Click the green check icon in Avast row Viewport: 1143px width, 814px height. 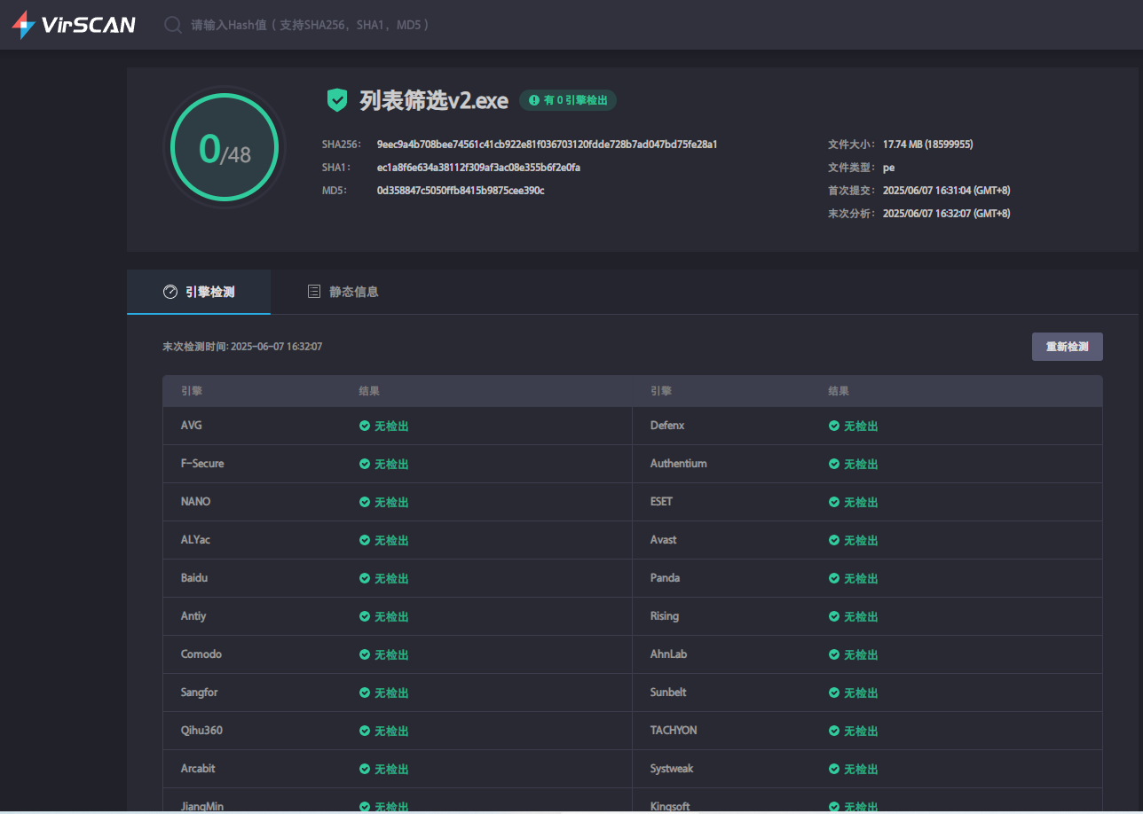tap(834, 540)
